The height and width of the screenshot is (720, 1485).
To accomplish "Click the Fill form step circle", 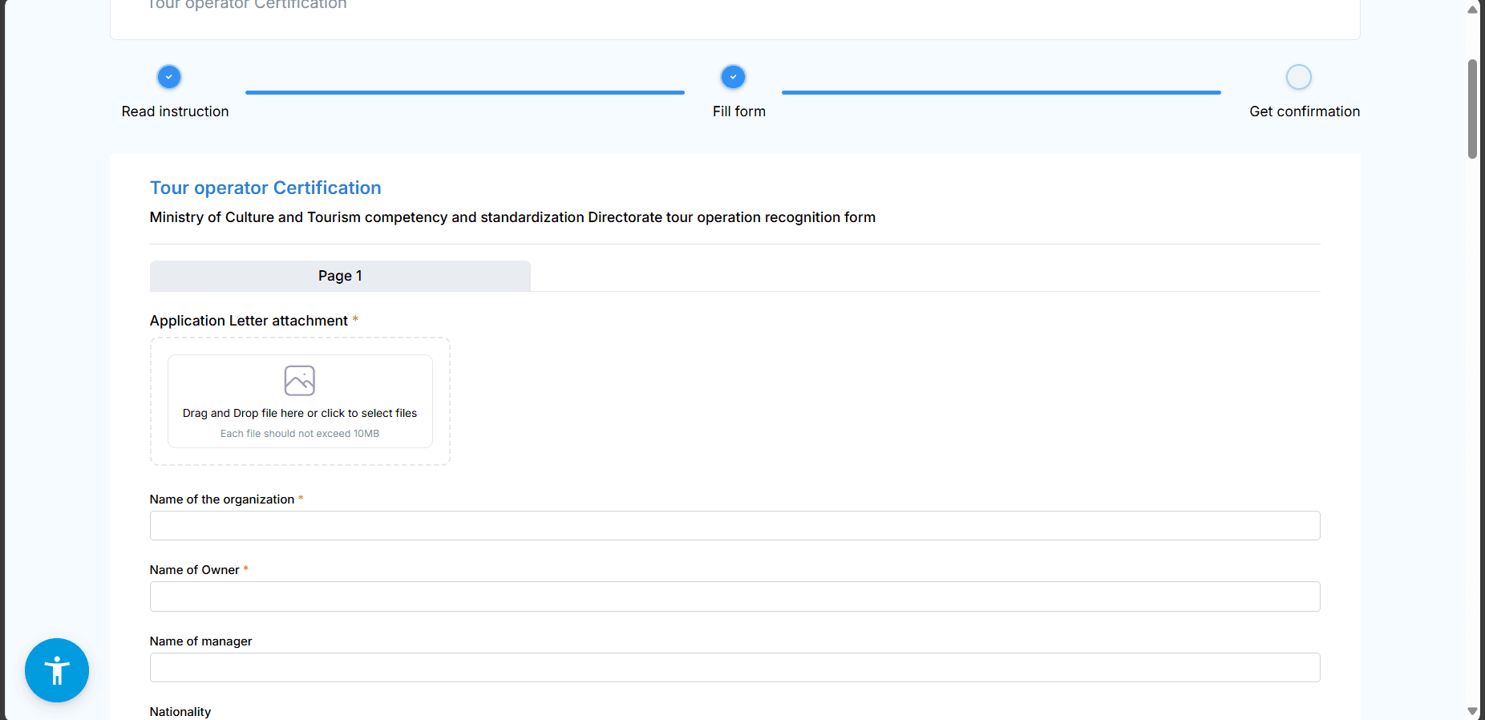I will (x=734, y=77).
